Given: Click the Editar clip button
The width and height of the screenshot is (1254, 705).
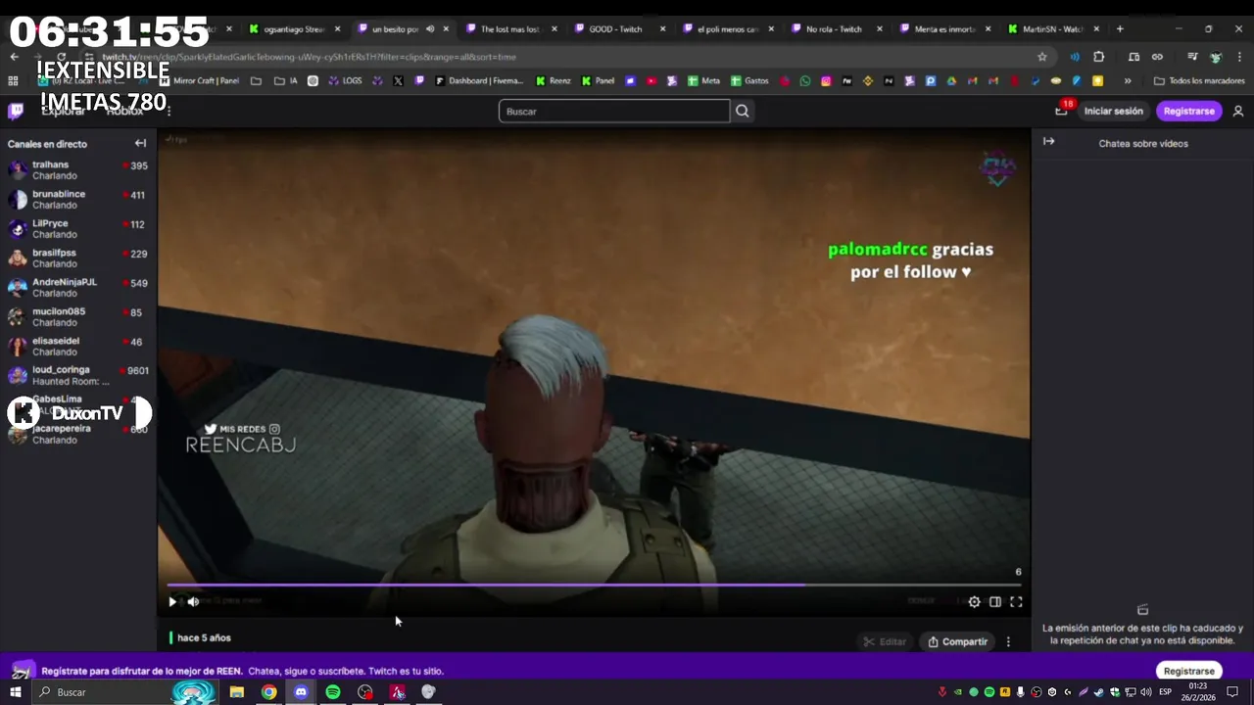Looking at the screenshot, I should coord(885,641).
